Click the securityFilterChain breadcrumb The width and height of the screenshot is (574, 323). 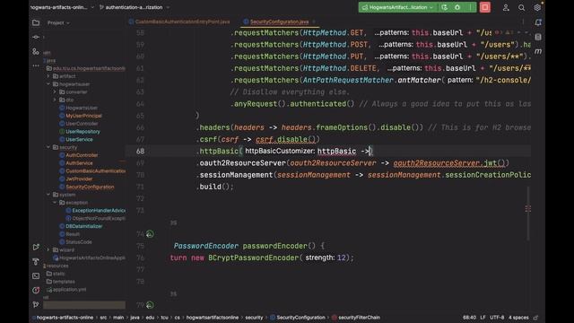359,318
